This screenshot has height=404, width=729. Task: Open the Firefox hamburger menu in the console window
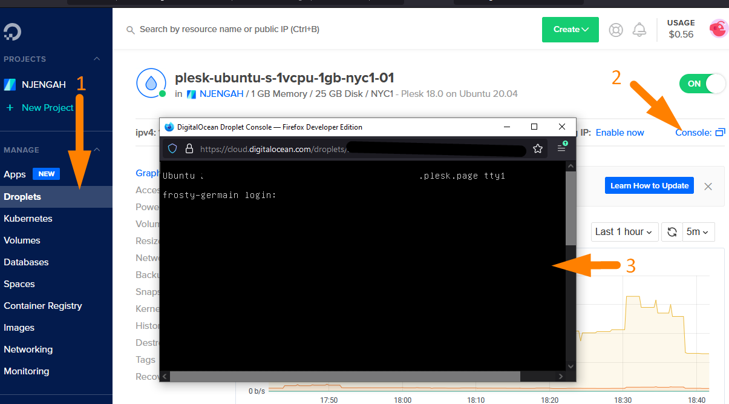561,148
